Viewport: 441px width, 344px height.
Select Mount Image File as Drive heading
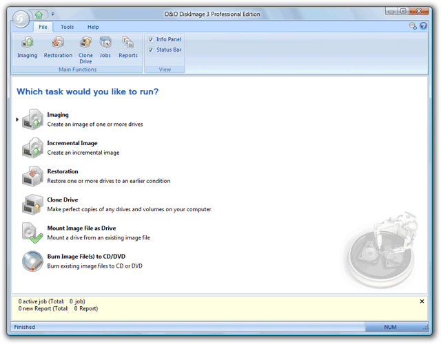(x=81, y=228)
